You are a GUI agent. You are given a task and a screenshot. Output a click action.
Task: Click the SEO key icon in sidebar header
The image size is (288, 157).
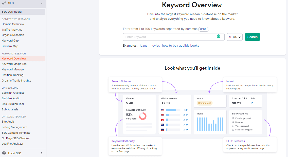(4, 3)
